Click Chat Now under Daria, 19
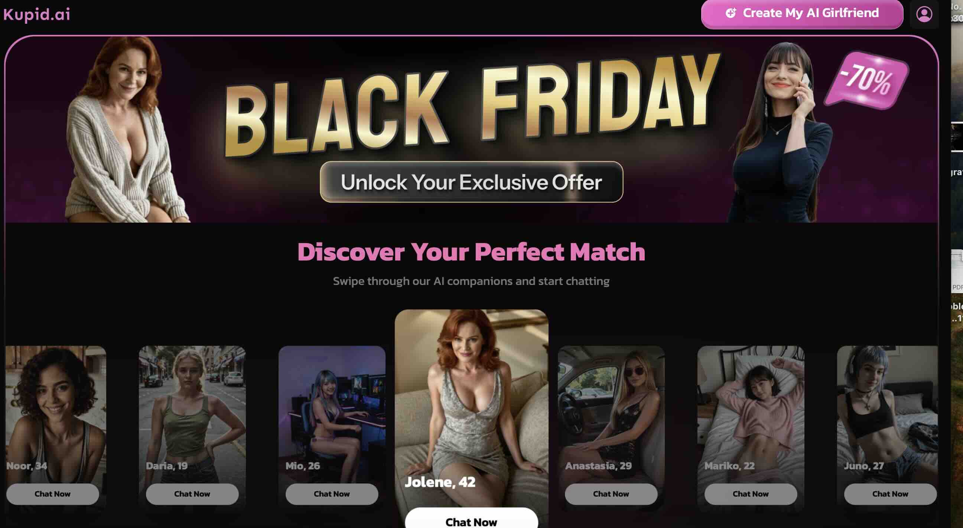The height and width of the screenshot is (528, 963). point(192,493)
